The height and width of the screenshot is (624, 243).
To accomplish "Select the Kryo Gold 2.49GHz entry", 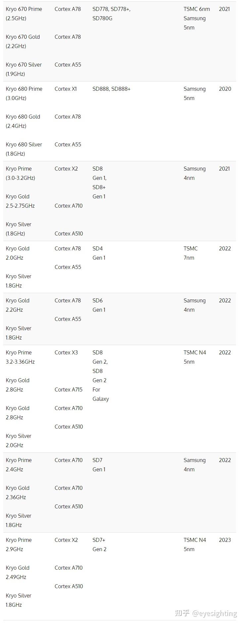I will coord(18,572).
